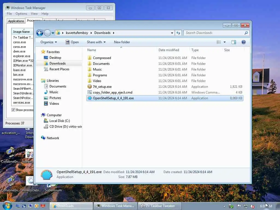The width and height of the screenshot is (280, 210).
Task: Click Show desktop quick launch icon
Action: point(18,206)
